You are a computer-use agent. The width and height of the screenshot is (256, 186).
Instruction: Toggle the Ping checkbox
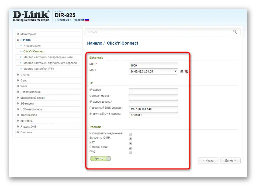pyautogui.click(x=130, y=152)
